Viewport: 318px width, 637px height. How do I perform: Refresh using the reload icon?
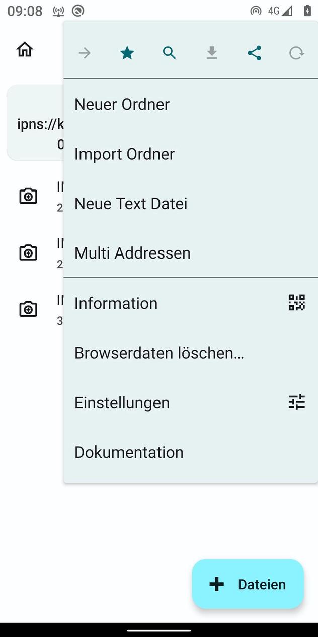pos(296,53)
